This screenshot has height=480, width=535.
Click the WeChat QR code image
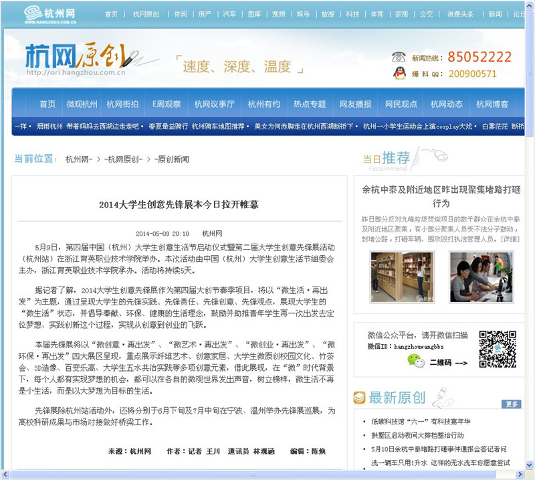pos(497,349)
